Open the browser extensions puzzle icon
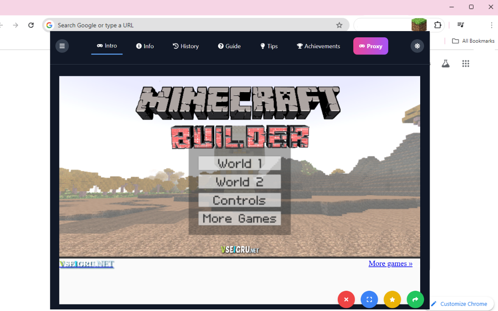Screen dimensions: 498x311 (438, 24)
